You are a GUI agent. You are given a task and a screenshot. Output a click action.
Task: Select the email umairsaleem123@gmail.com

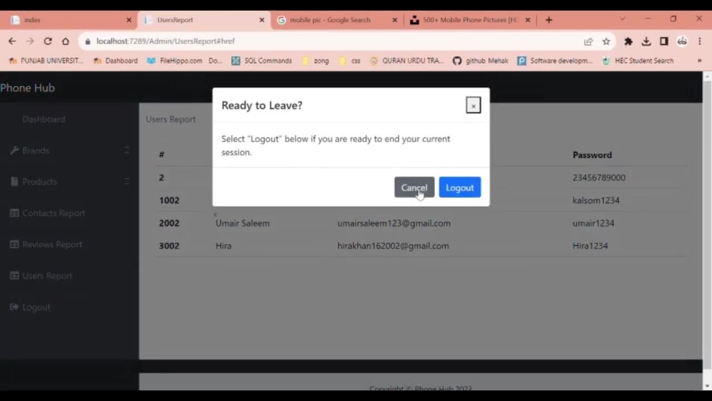coord(394,223)
